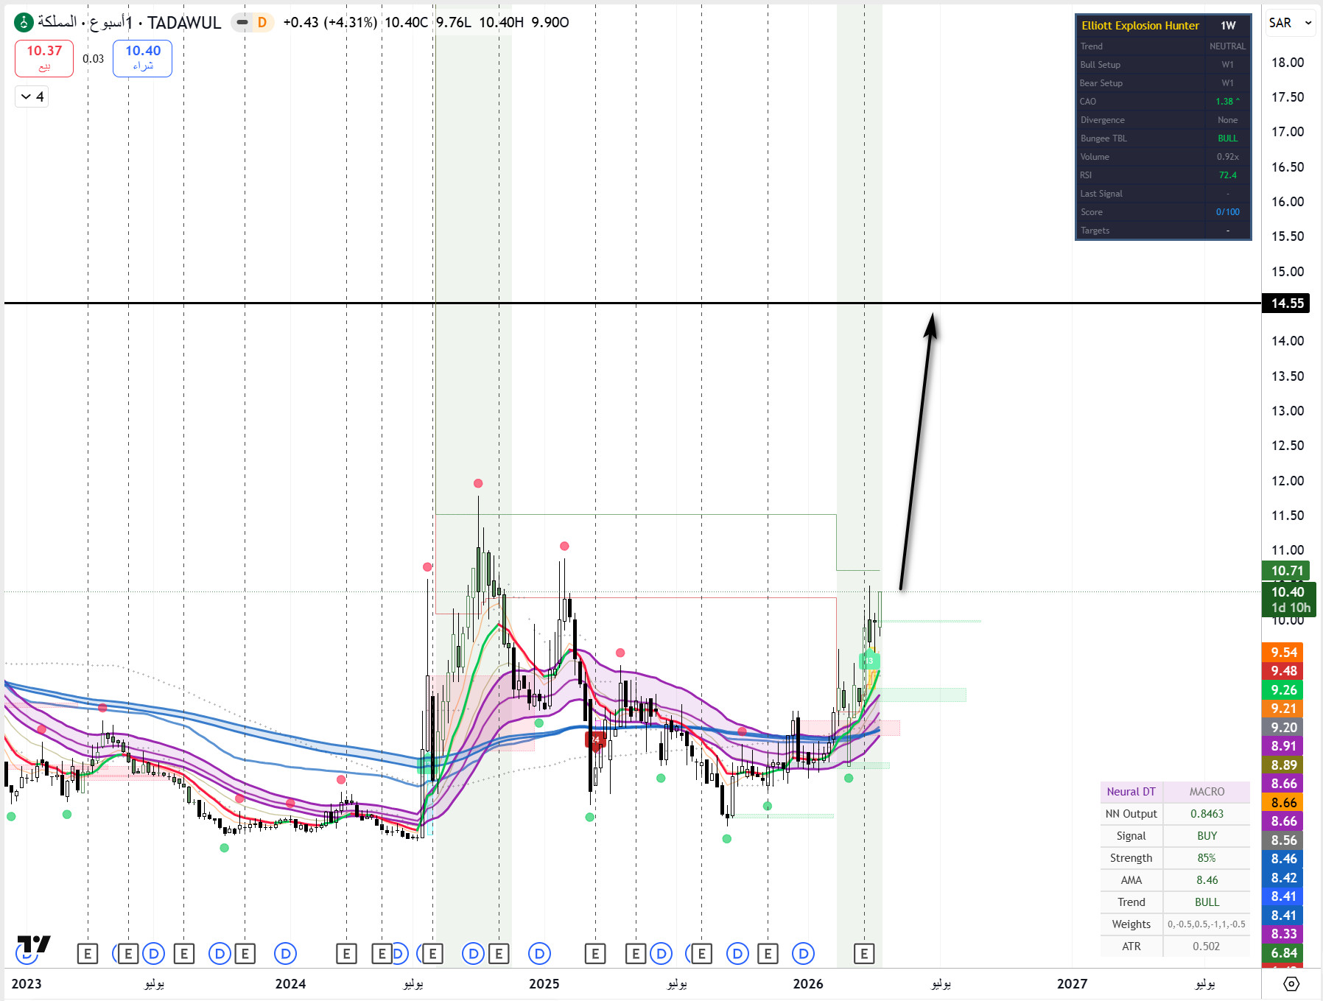This screenshot has width=1323, height=1001.
Task: Open TradingView logo at bottom left
Action: point(34,944)
